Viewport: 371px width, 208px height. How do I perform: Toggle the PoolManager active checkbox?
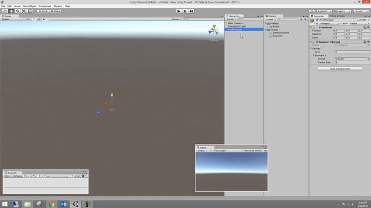pyautogui.click(x=317, y=20)
